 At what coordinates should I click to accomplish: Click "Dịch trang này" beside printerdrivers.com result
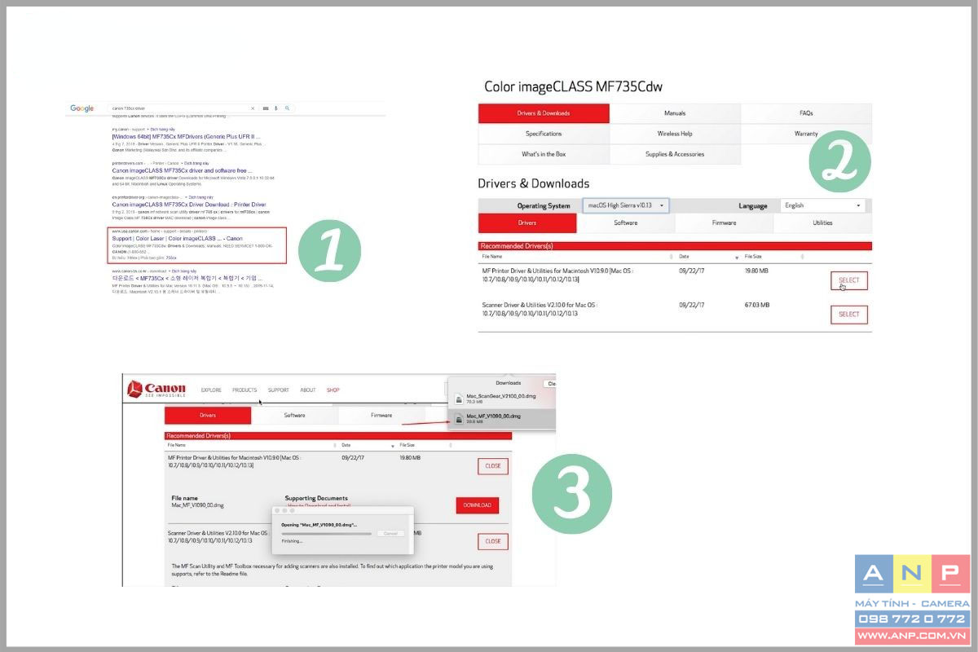click(x=198, y=163)
